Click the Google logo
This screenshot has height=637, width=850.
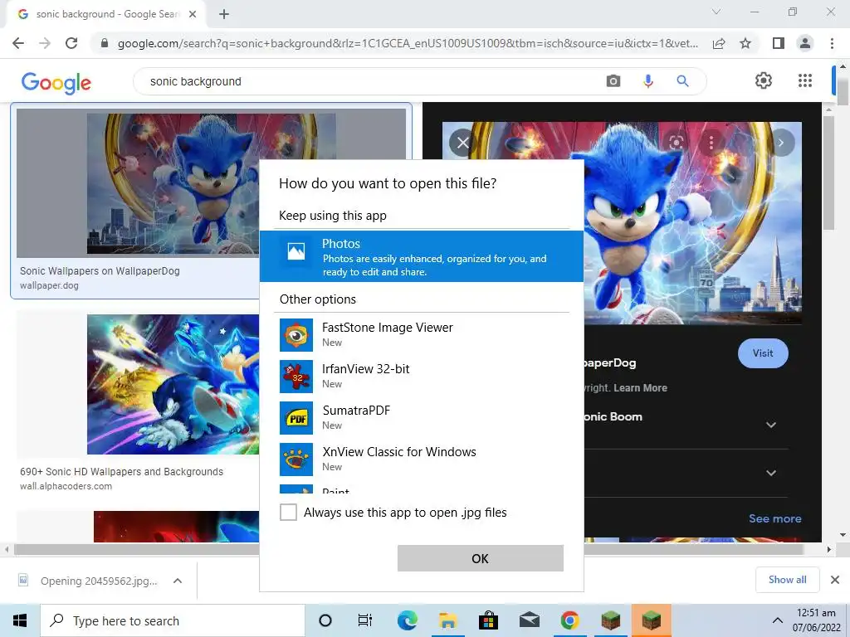[x=56, y=82]
